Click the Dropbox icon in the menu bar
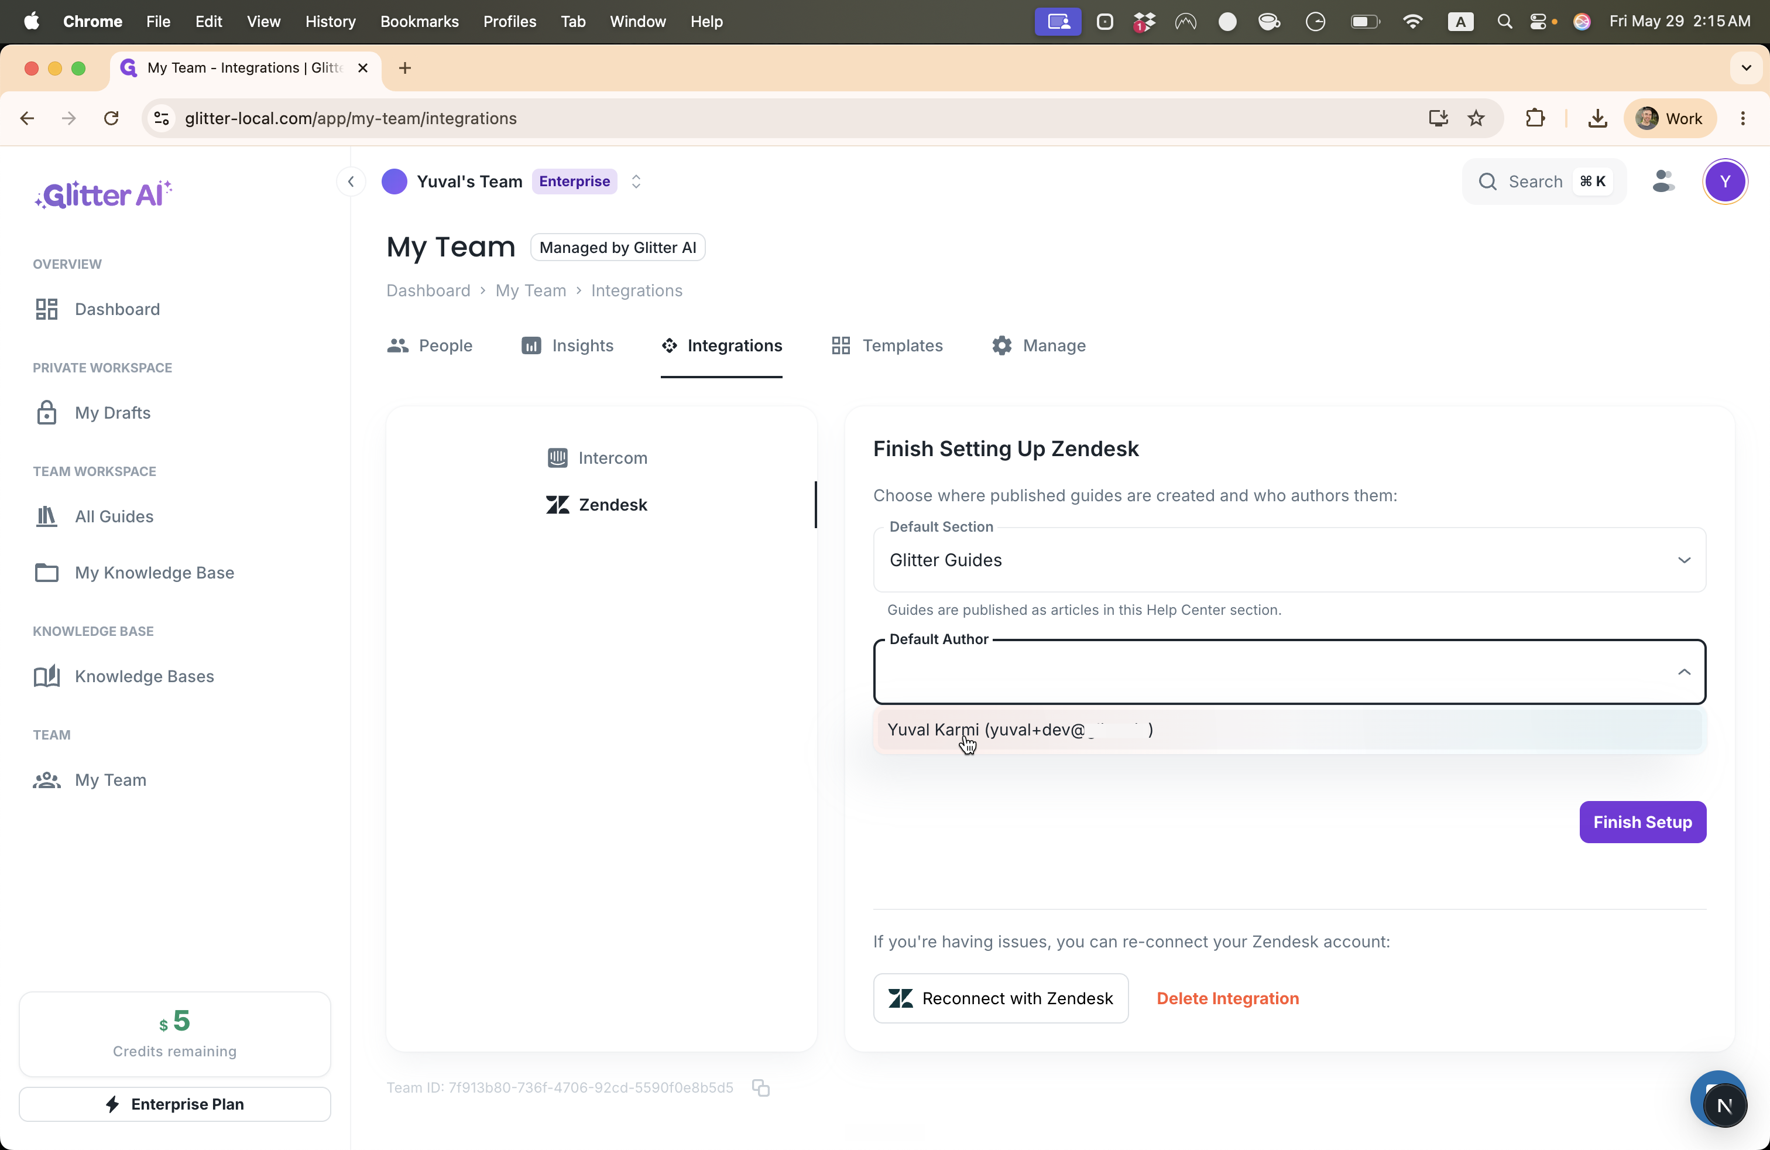The width and height of the screenshot is (1770, 1150). point(1144,22)
